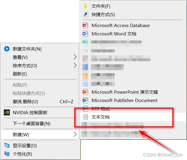187x160 pixels.
Task: Select 新建文件夹(N) menu entry
Action: click(40, 49)
